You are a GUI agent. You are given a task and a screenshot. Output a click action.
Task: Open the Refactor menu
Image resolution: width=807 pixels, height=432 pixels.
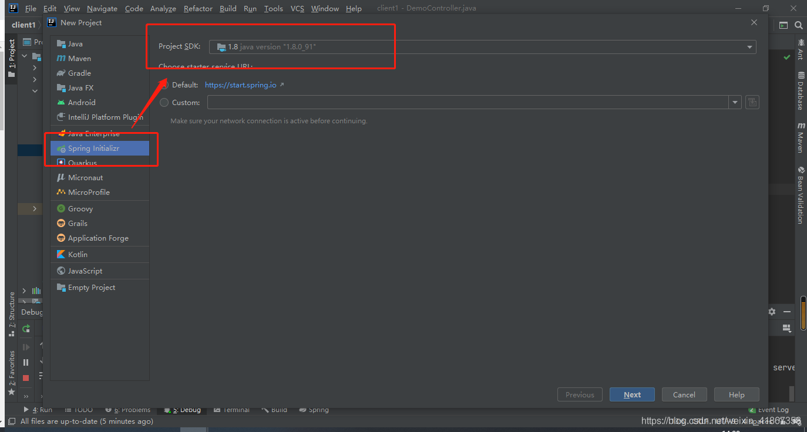(198, 8)
